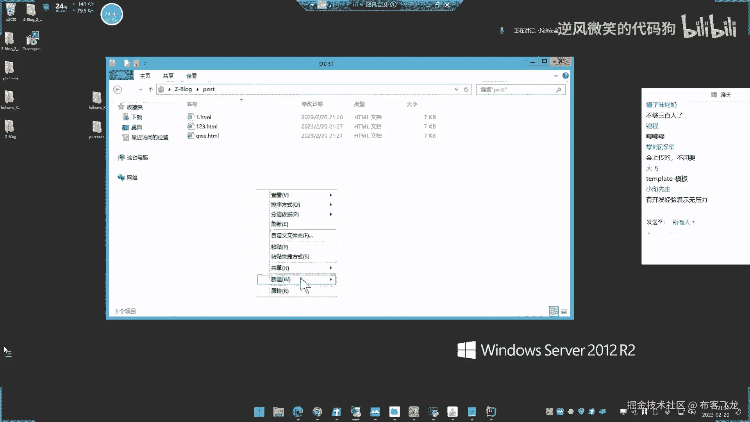Select 刷新(E) in the context menu
The height and width of the screenshot is (422, 750).
pos(280,224)
